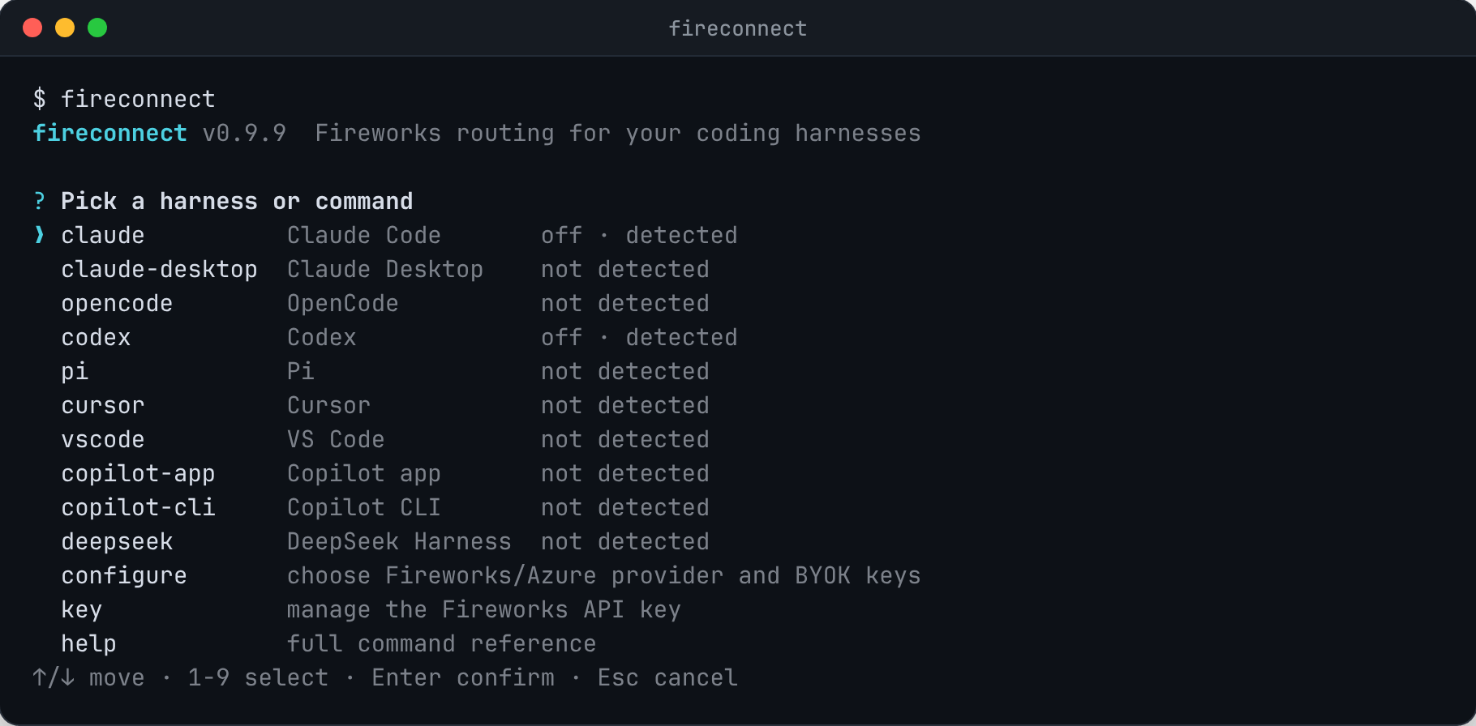
Task: Click the 'VS Code' description text
Action: pos(336,439)
